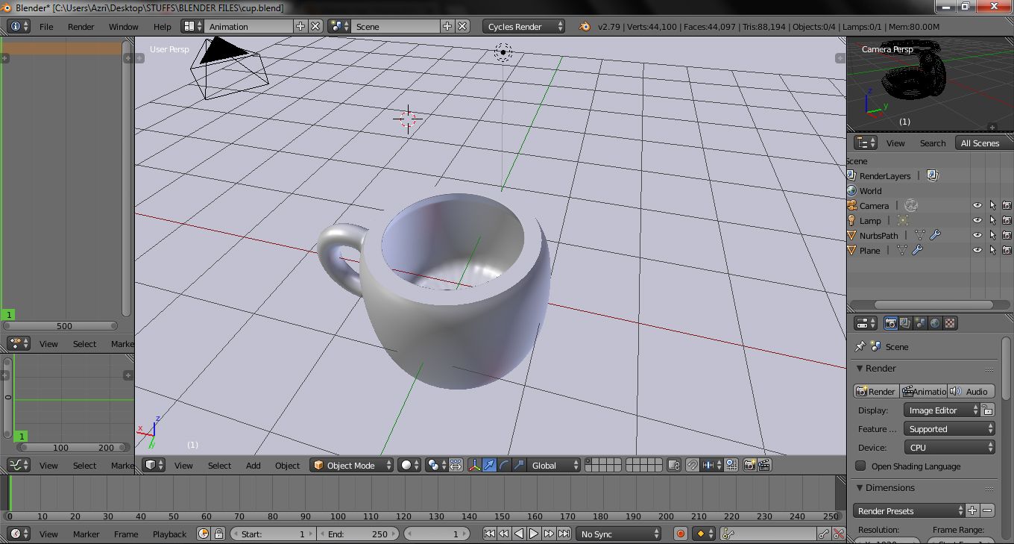Viewport: 1014px width, 544px height.
Task: Play the animation forward
Action: [534, 534]
